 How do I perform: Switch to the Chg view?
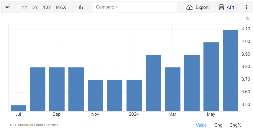pos(218,125)
